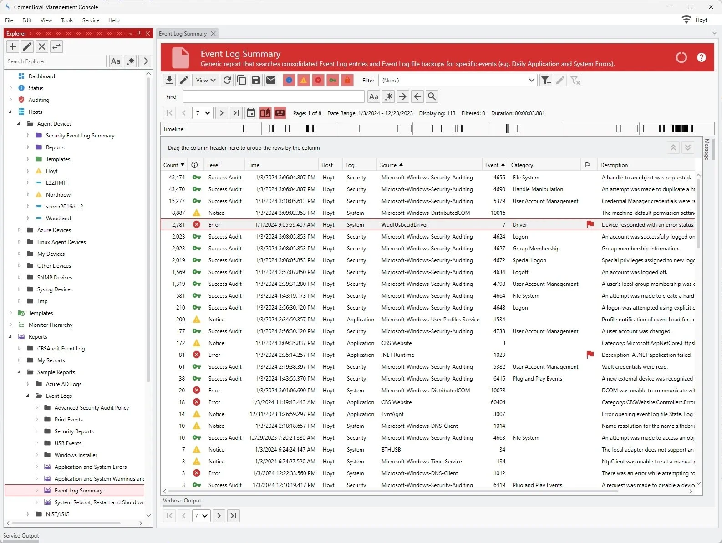Click the Explorer search next arrow
Screen dimensions: 722x543
[x=144, y=61]
